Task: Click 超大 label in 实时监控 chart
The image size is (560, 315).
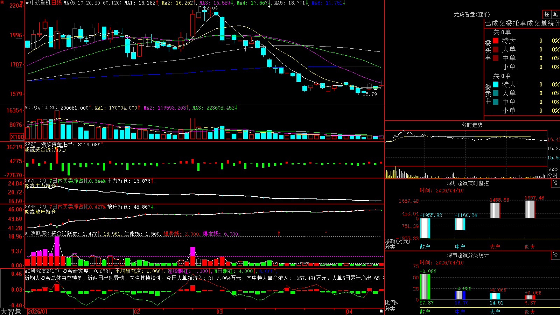Action: 530,247
